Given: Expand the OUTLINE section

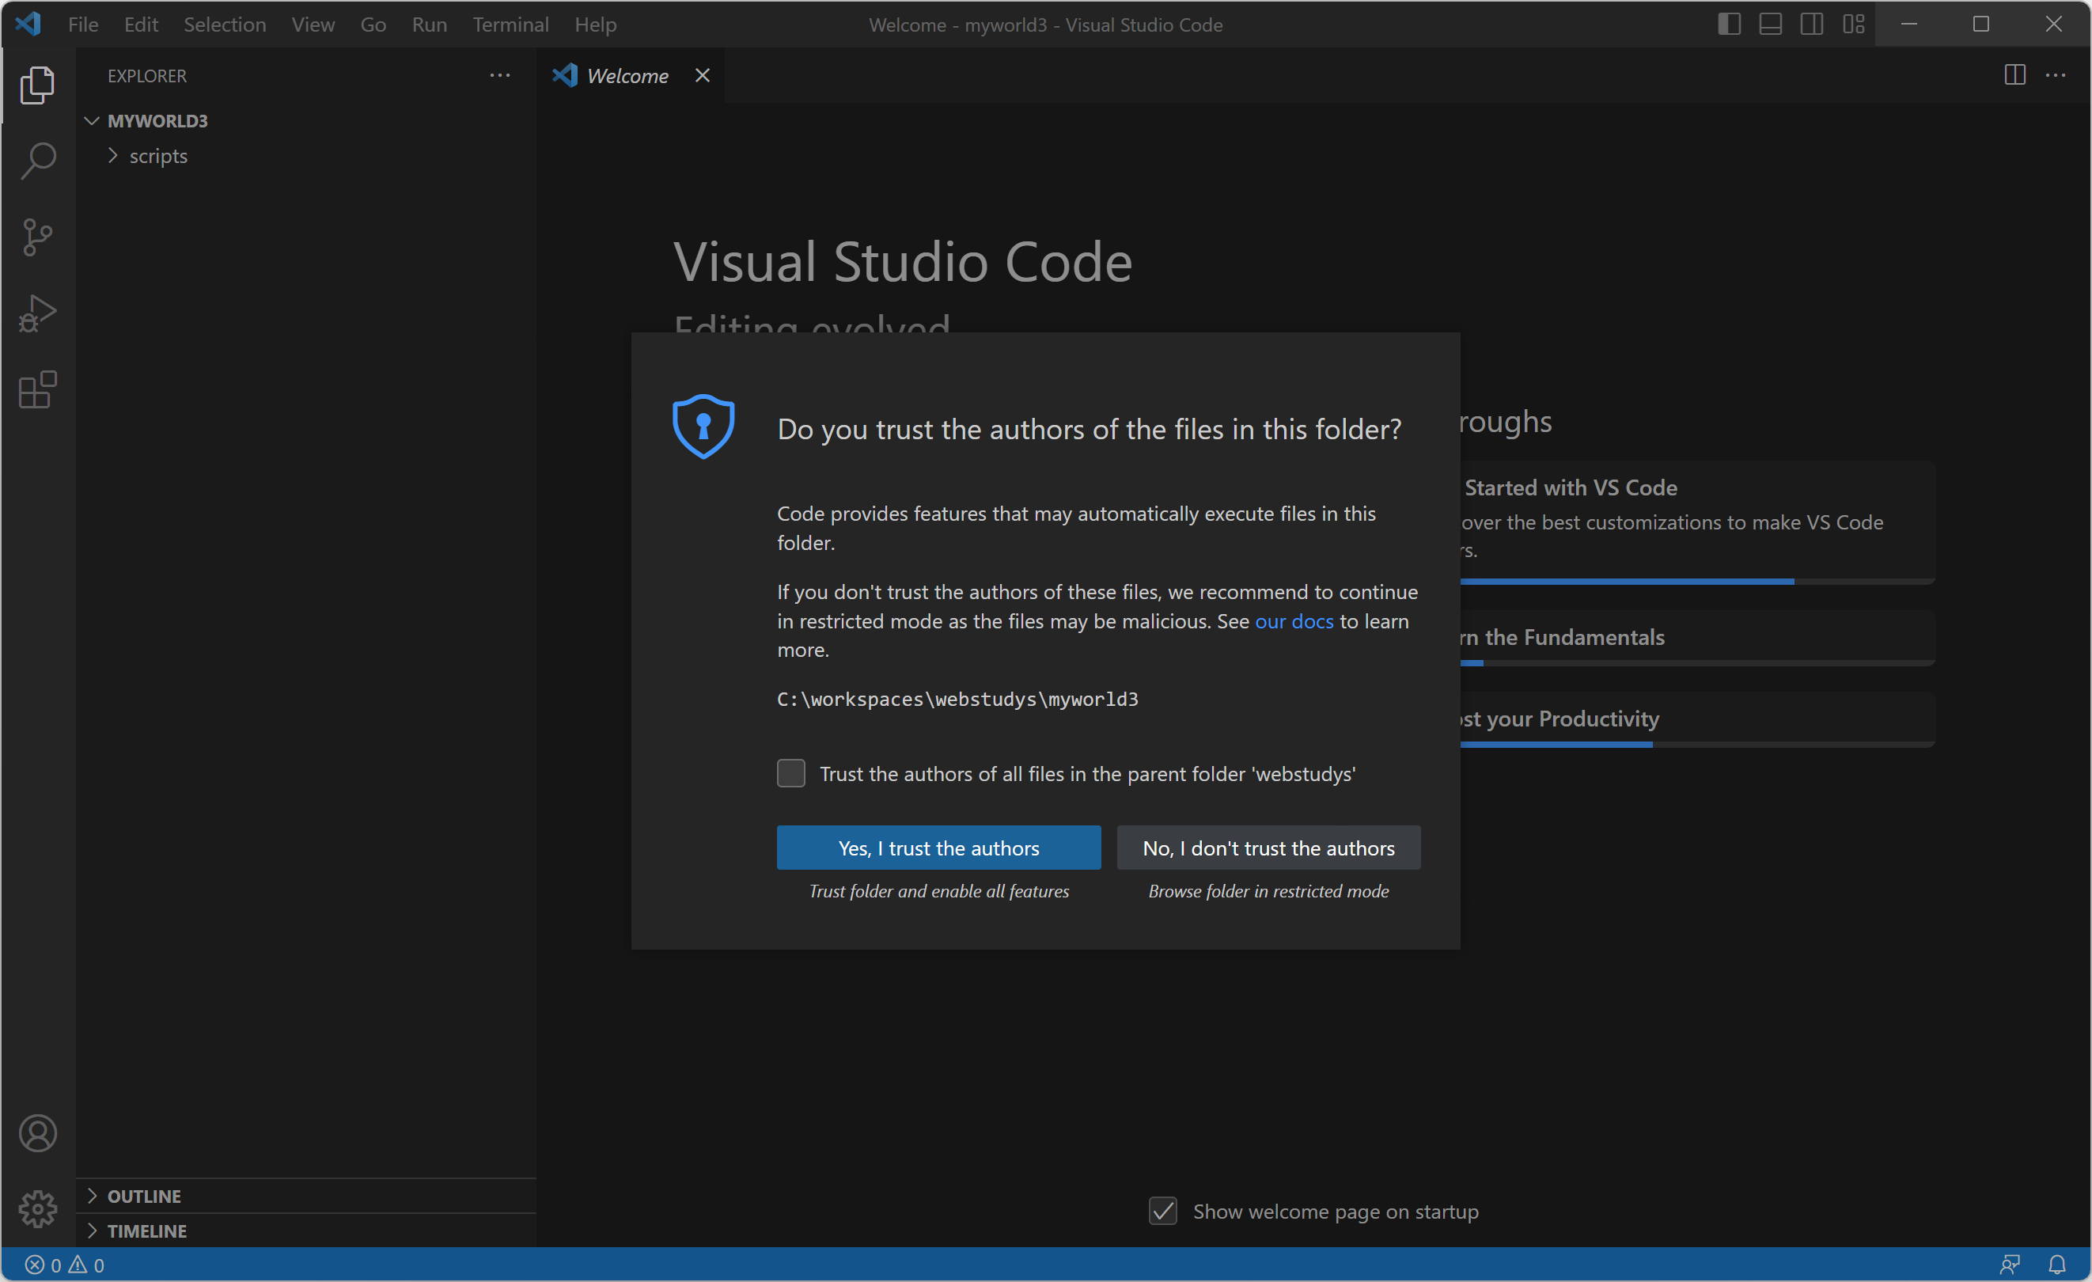Looking at the screenshot, I should point(143,1196).
